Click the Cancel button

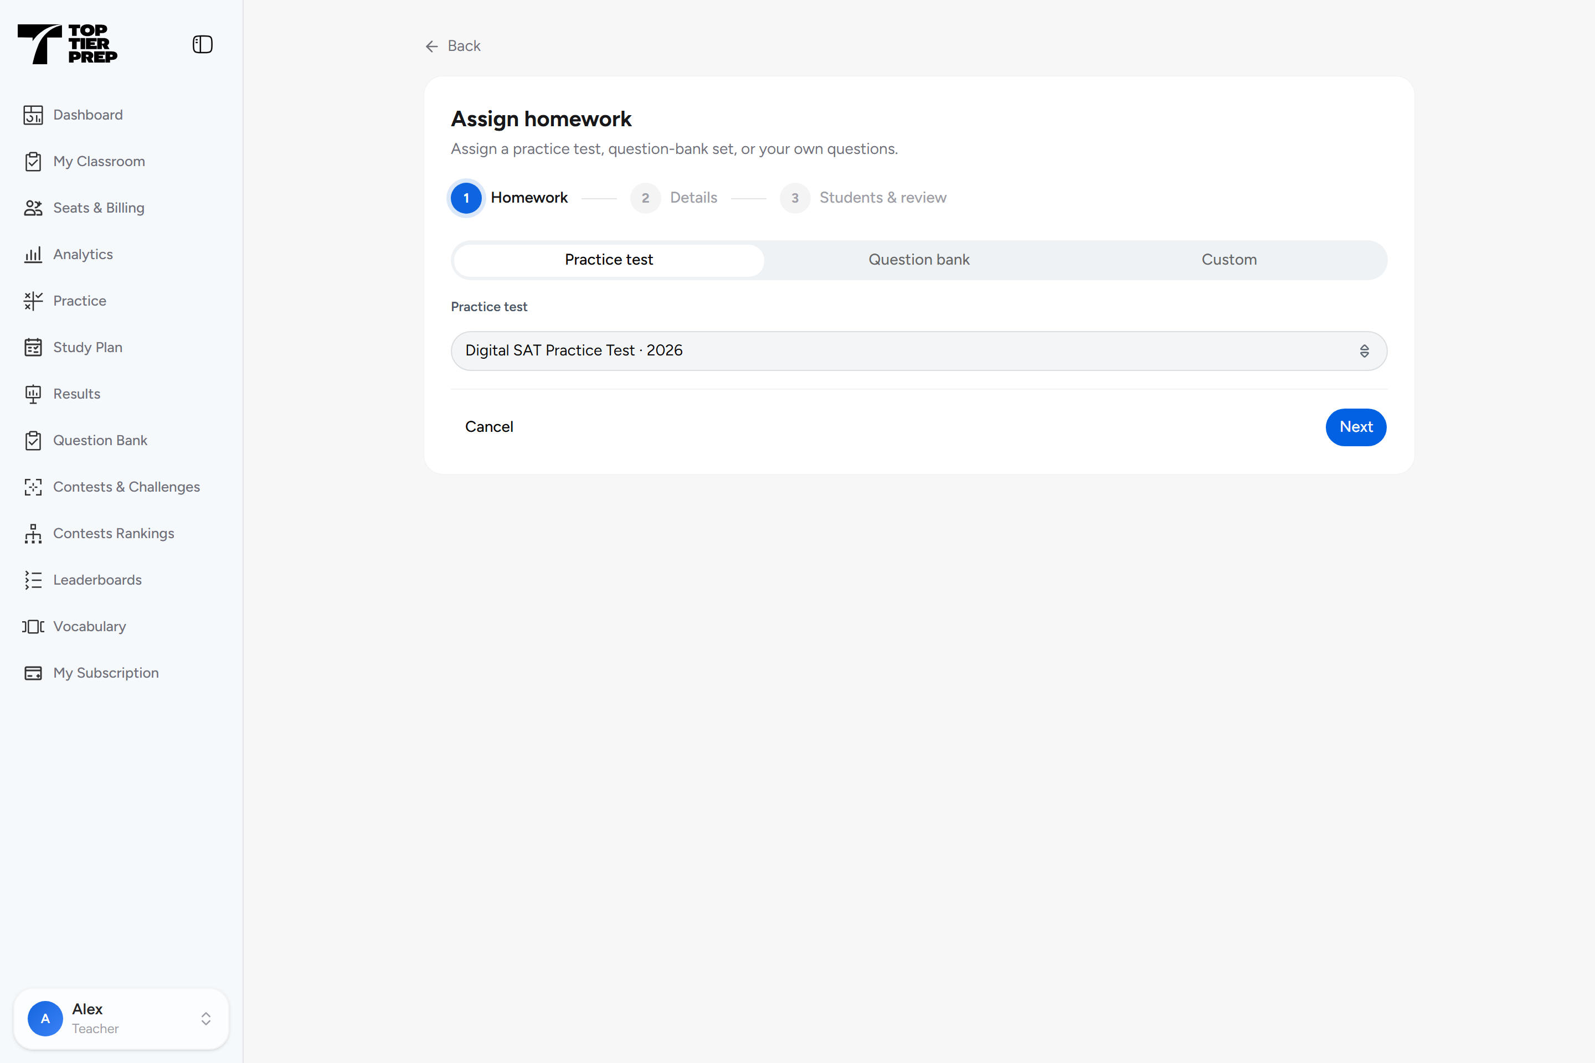pyautogui.click(x=489, y=427)
